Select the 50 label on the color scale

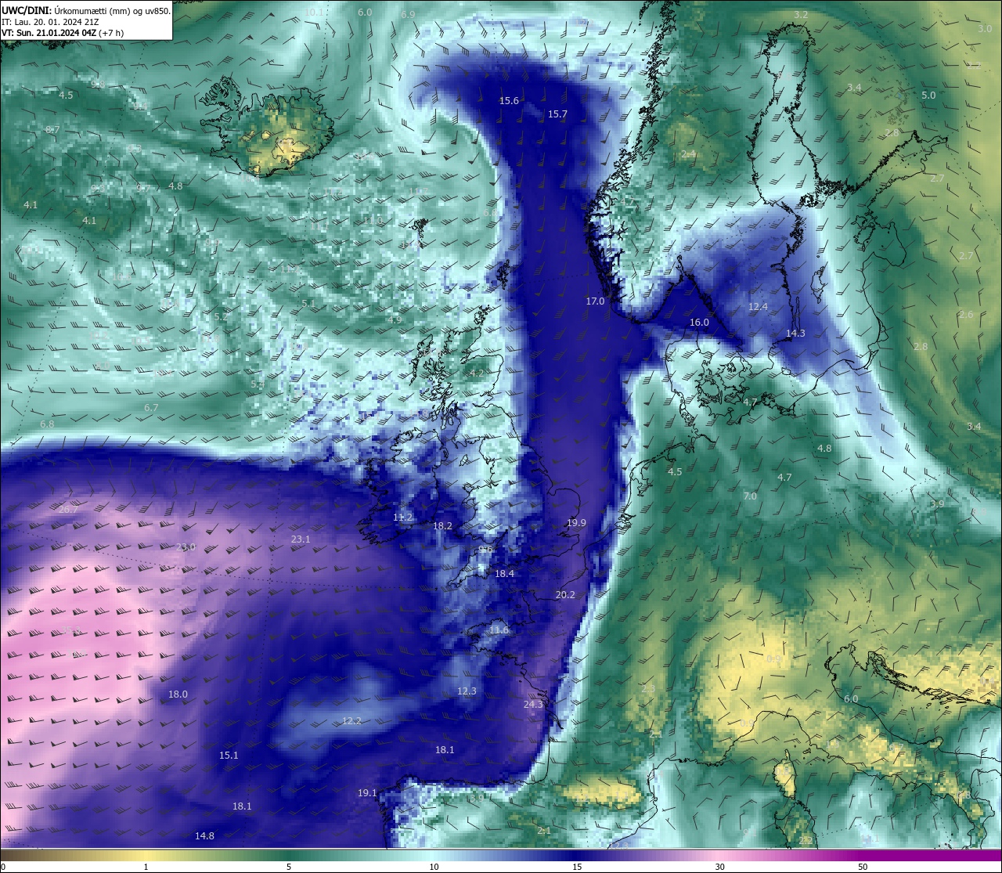[863, 867]
